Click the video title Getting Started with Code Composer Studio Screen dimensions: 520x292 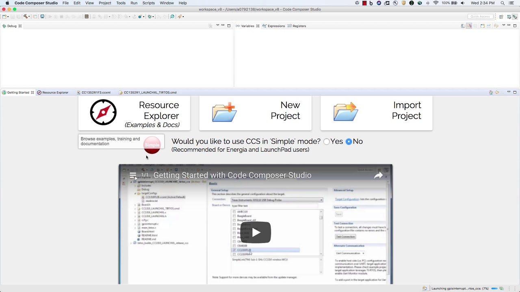pyautogui.click(x=232, y=175)
